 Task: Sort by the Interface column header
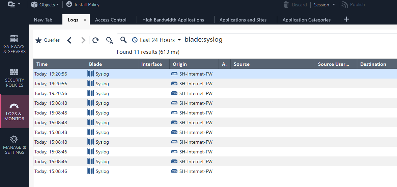click(154, 64)
